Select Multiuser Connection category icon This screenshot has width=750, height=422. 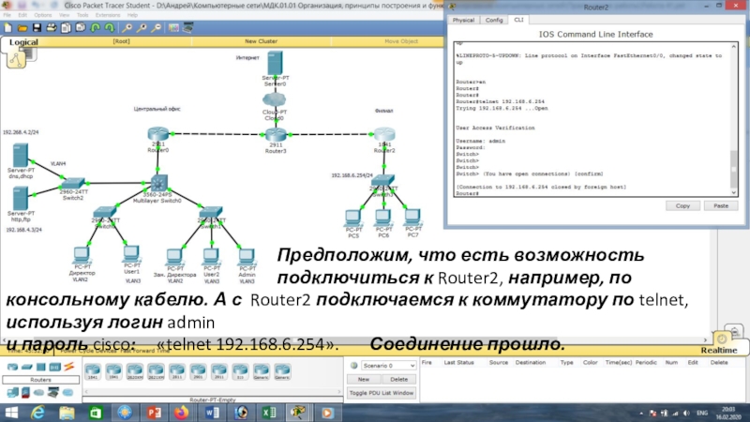(67, 393)
